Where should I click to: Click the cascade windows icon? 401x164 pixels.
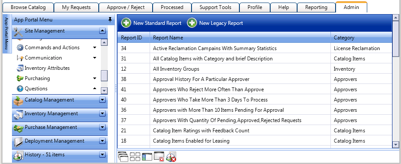[123, 157]
